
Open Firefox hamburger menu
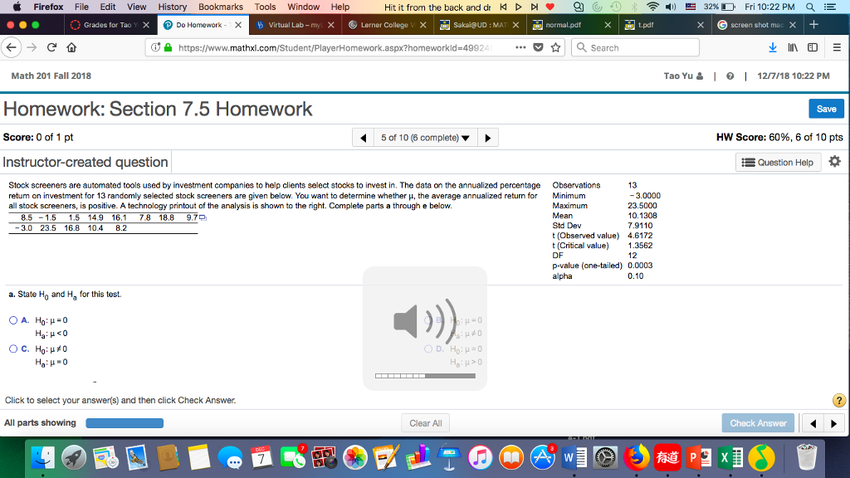[837, 47]
